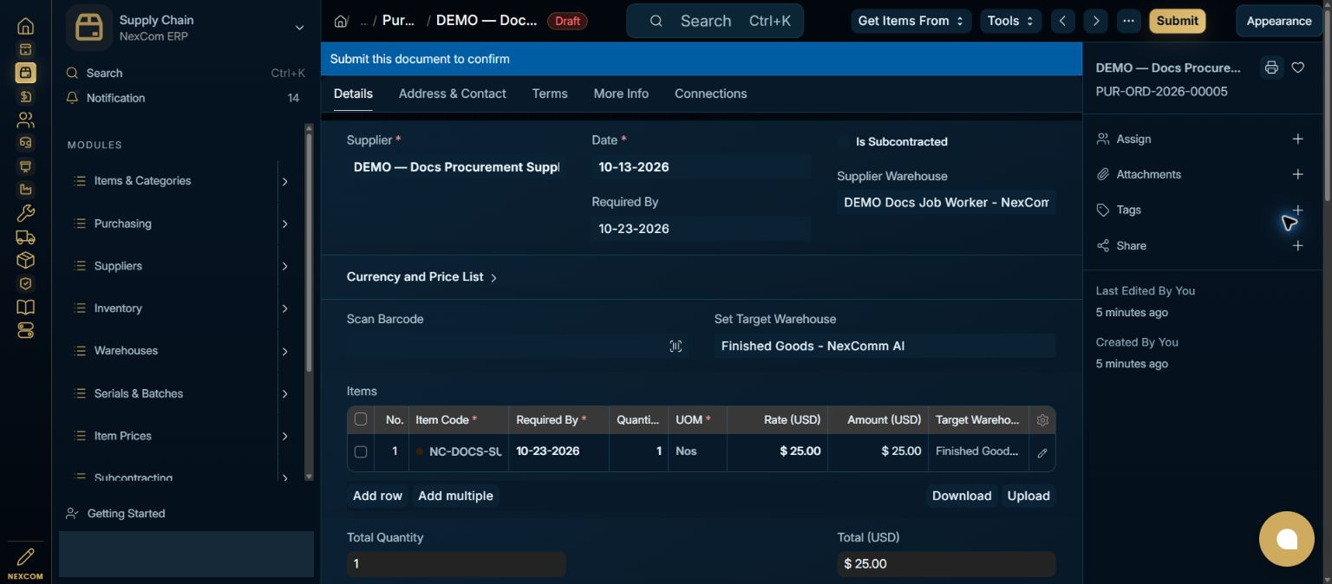Add an assignee with Assign plus

click(x=1297, y=139)
